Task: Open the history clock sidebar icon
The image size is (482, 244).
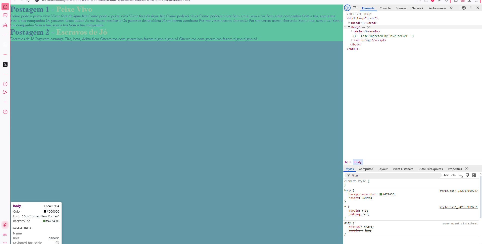Action: pos(5,112)
